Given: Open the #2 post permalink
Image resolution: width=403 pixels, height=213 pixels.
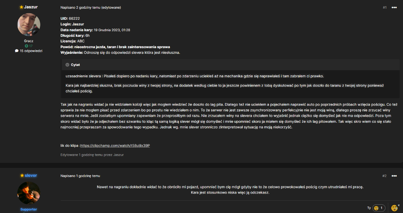Looking at the screenshot, I should click(384, 176).
